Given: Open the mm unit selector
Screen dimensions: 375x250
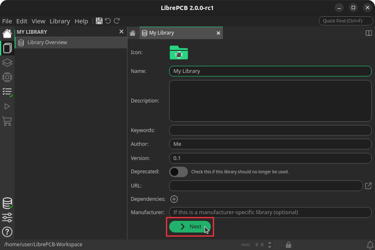Looking at the screenshot, I should click(246, 245).
